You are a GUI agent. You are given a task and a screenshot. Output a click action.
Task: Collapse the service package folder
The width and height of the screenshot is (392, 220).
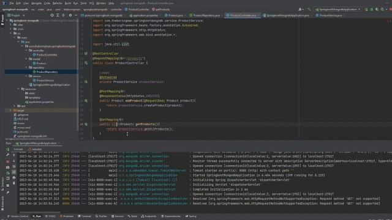click(26, 76)
